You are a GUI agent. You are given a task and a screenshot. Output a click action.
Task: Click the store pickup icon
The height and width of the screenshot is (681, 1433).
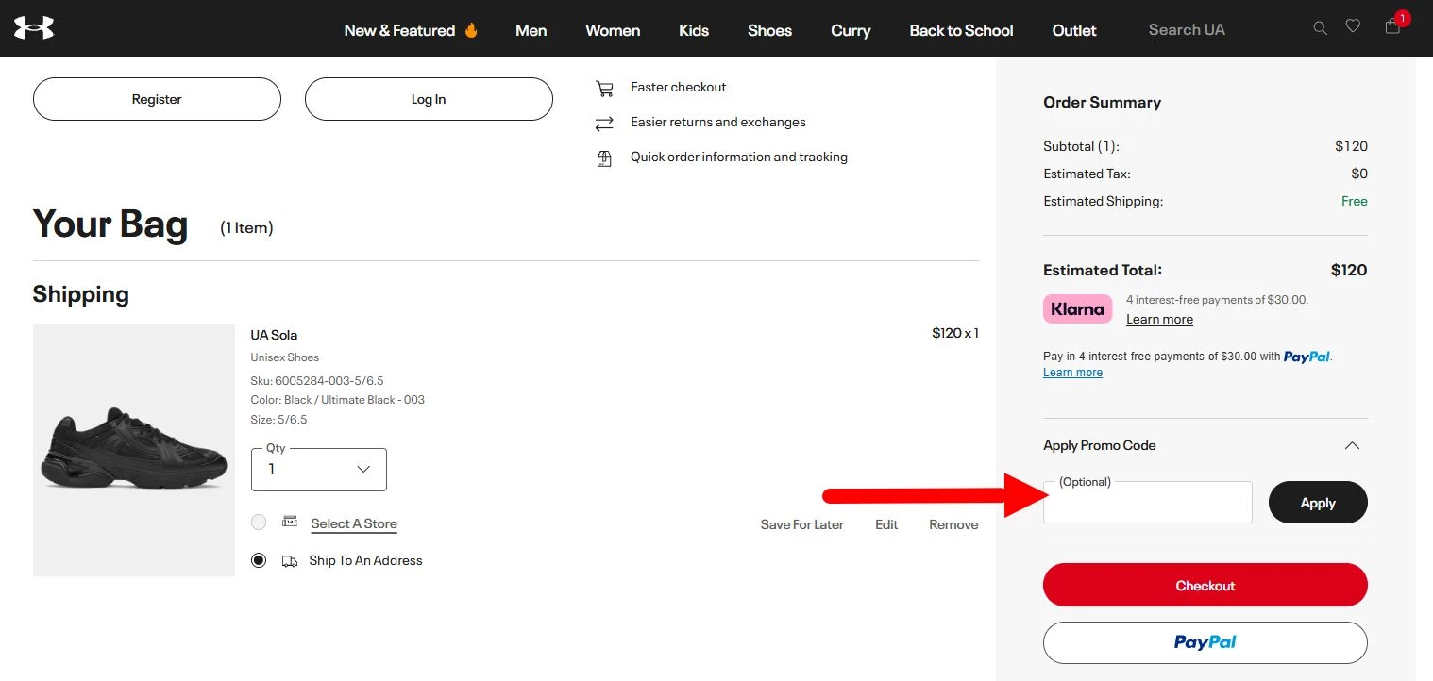290,522
